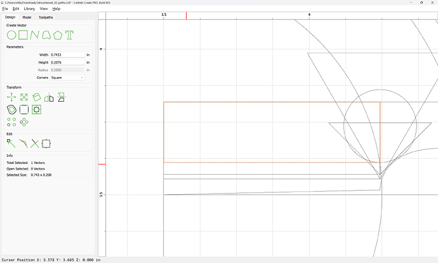The width and height of the screenshot is (438, 263).
Task: Click the Mirror/Flip transform icon
Action: point(49,97)
